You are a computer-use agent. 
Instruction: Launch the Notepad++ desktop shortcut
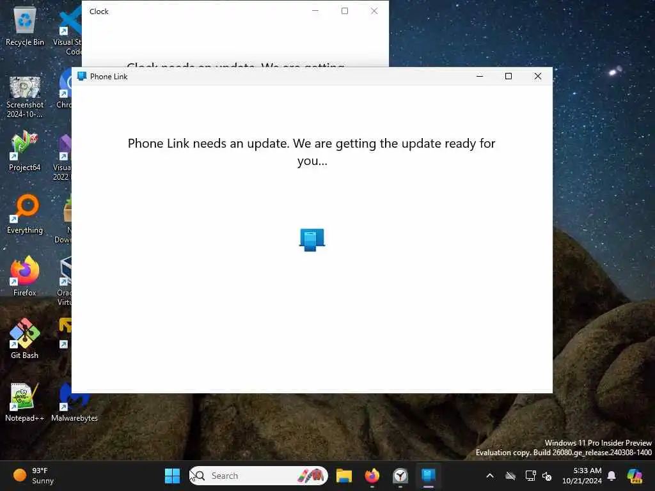(25, 401)
